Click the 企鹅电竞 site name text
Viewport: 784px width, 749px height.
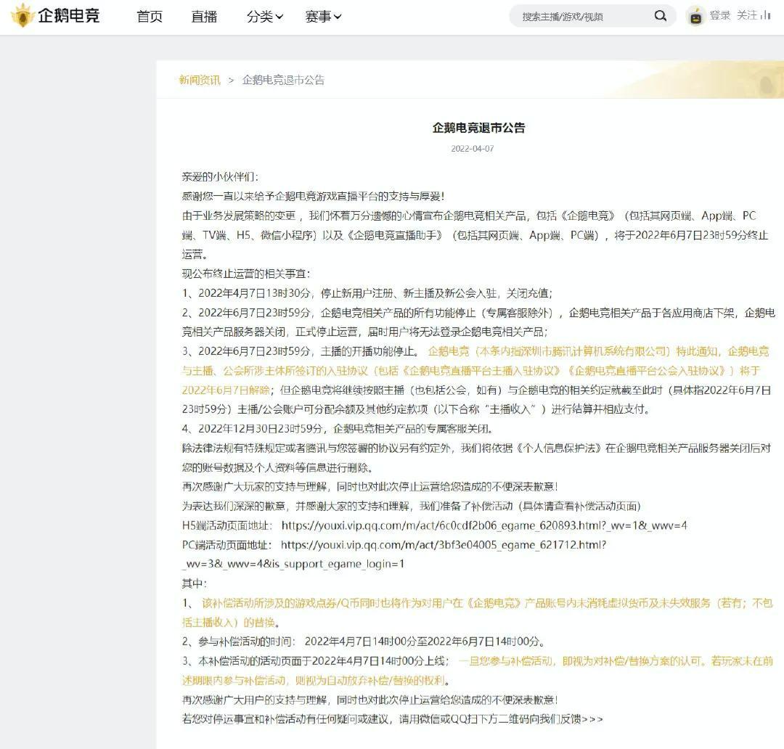(x=70, y=15)
